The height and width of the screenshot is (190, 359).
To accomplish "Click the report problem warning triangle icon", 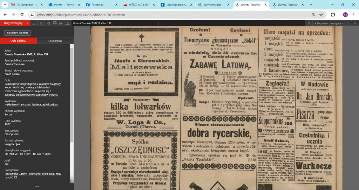I will pos(68,23).
